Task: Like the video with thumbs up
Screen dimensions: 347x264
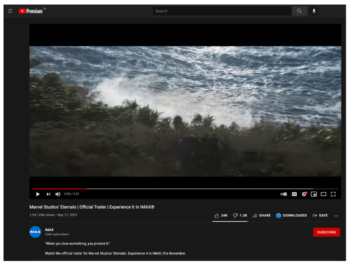Action: tap(221, 216)
